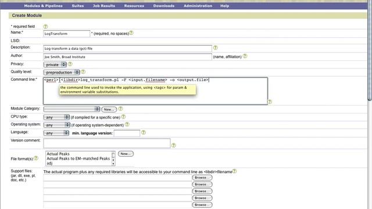The image size is (372, 209).
Task: Open the Resources menu
Action: 134,6
